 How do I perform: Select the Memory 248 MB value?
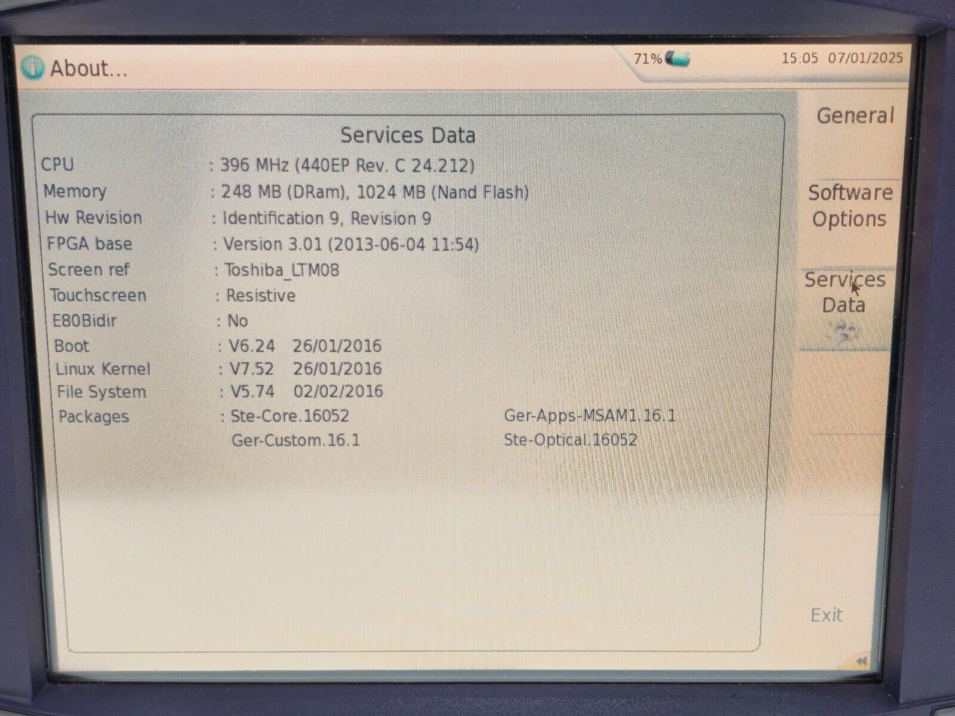pos(374,192)
